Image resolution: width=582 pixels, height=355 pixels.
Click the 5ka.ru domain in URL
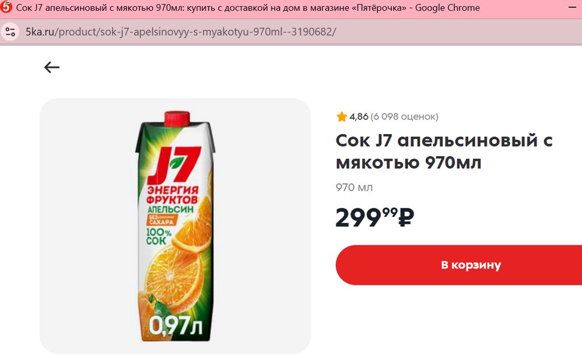tap(40, 32)
